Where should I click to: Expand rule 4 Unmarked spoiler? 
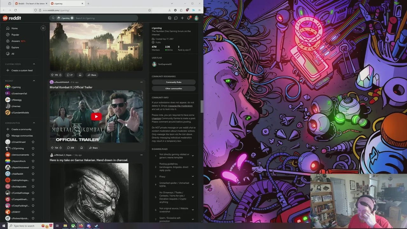point(193,184)
